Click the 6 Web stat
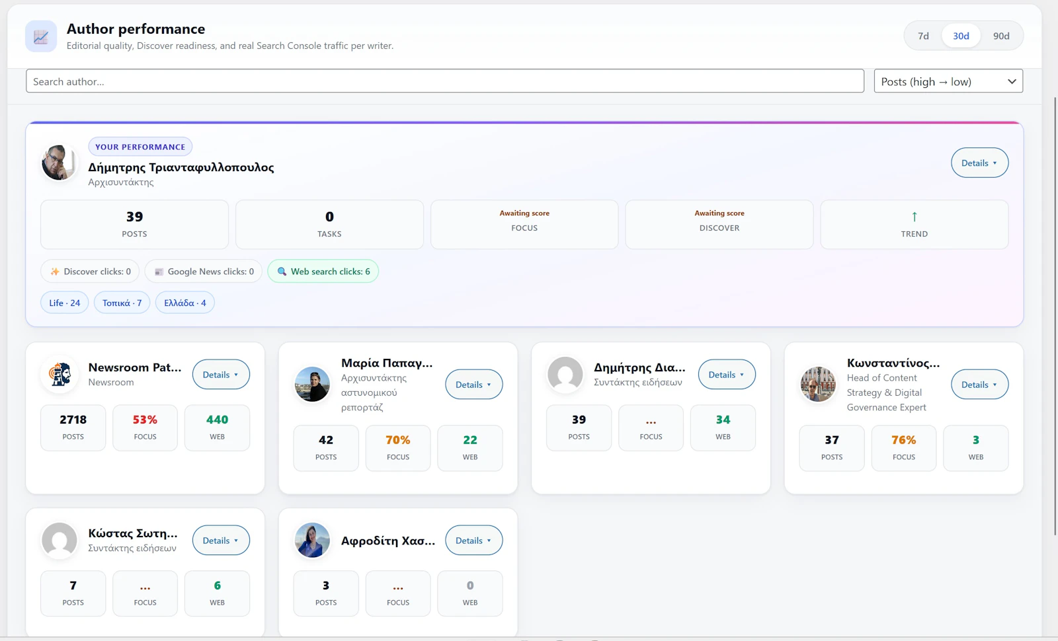 pos(217,593)
